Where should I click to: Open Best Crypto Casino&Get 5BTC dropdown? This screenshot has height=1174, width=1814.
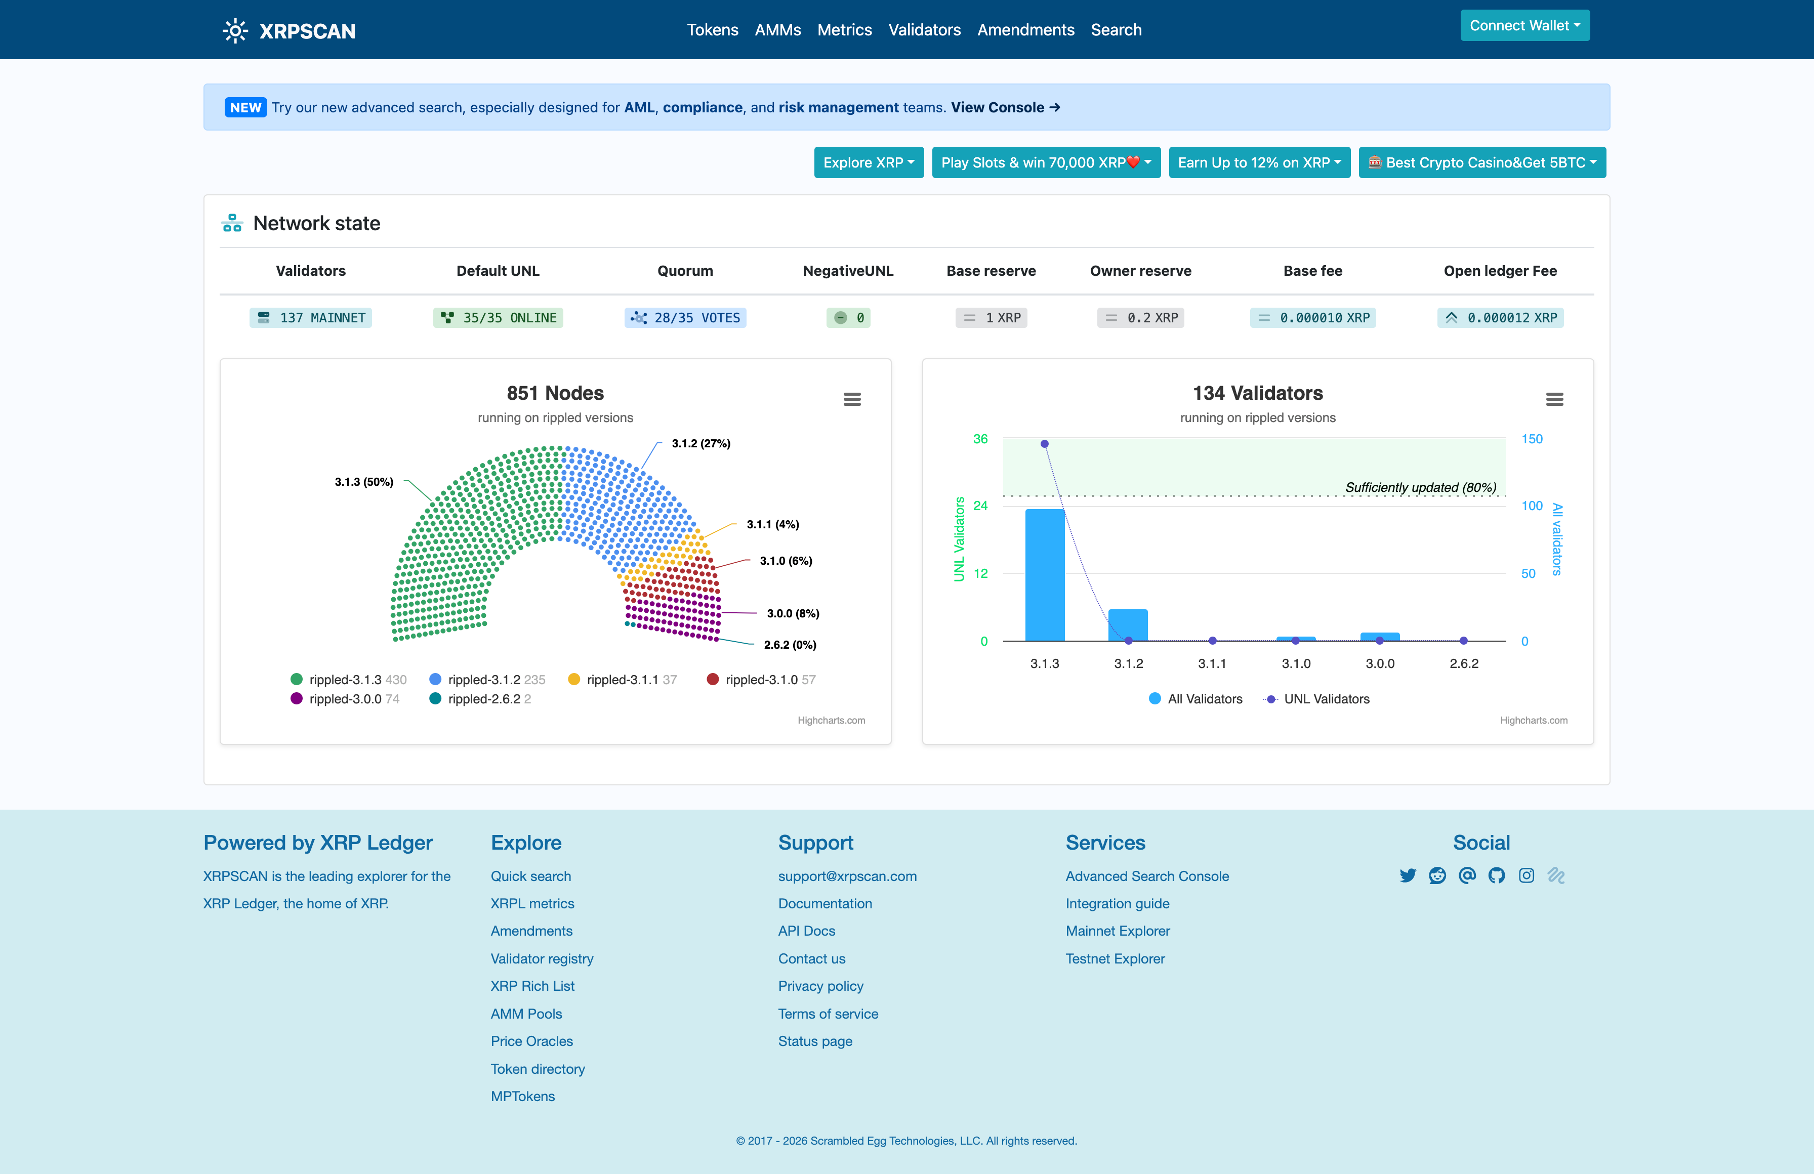(1482, 162)
